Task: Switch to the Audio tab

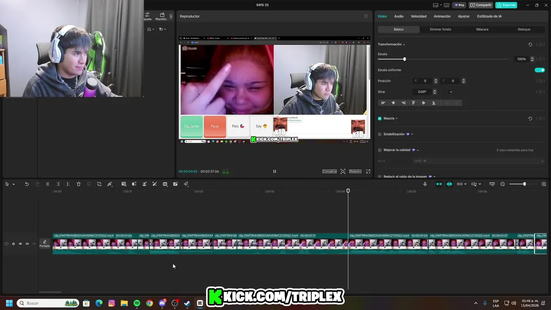Action: 399,16
